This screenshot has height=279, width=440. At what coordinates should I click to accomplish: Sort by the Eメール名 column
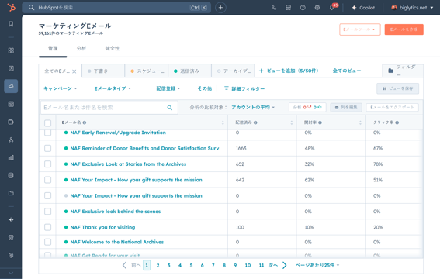[x=223, y=122]
